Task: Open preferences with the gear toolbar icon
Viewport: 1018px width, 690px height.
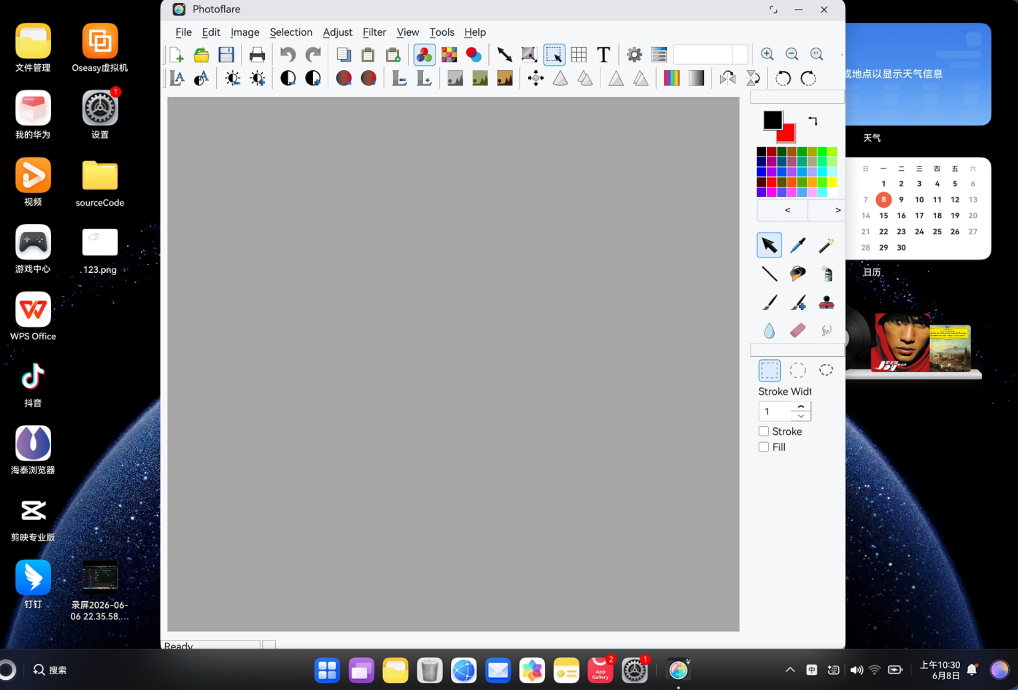Action: click(x=634, y=55)
